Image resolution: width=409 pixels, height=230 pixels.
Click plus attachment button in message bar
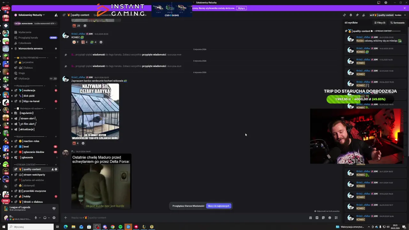point(66,218)
